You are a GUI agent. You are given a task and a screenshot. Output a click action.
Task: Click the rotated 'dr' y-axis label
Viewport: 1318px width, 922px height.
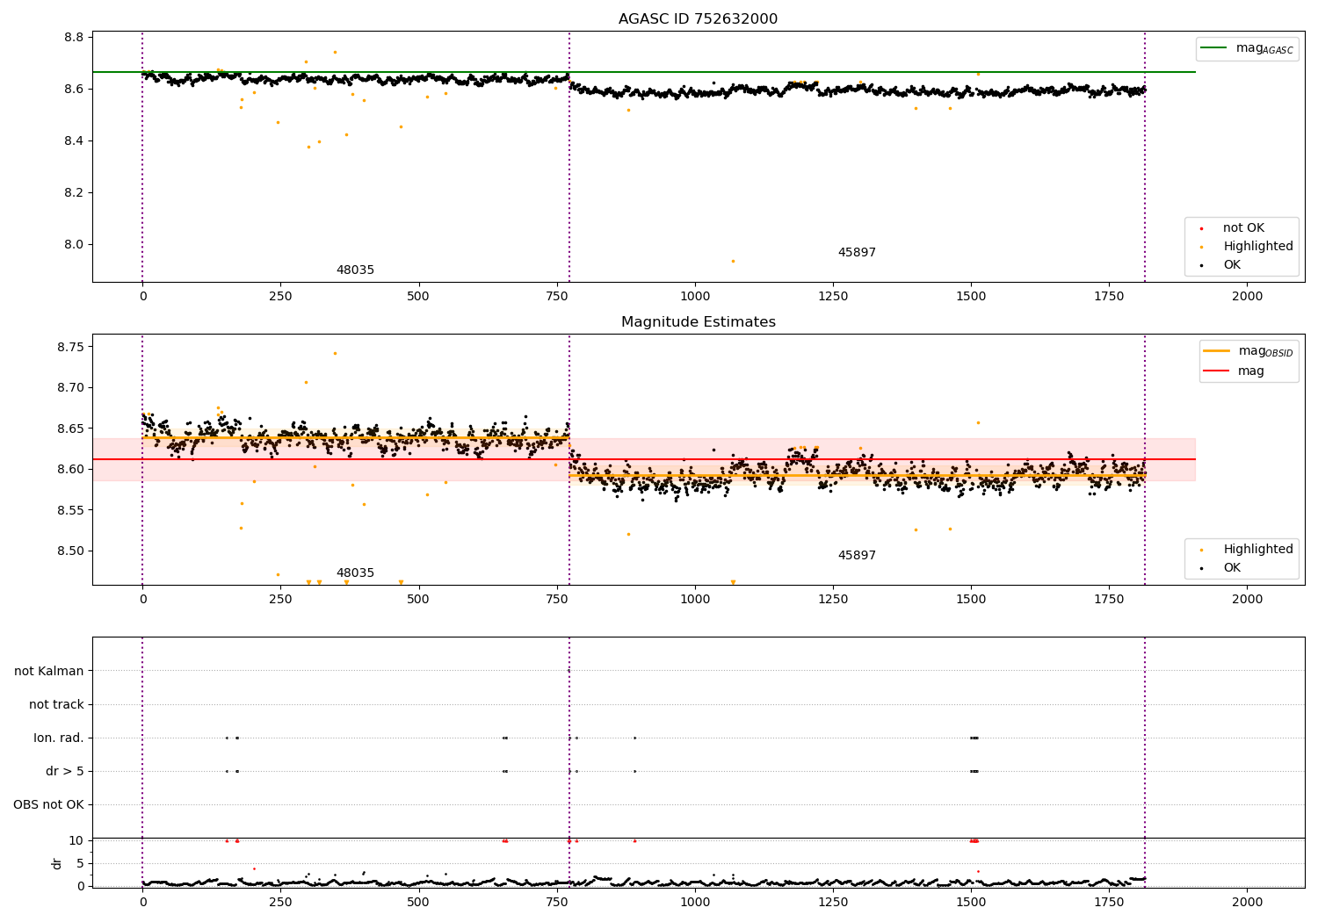coord(57,863)
